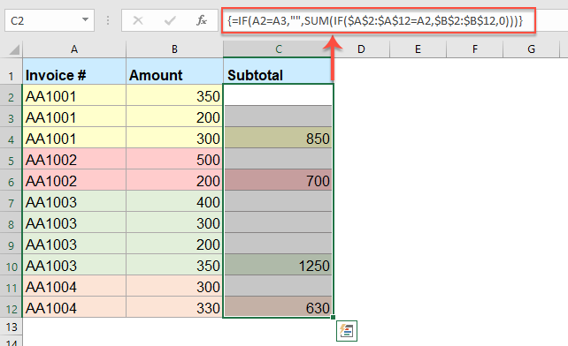
Task: Select row 5 header
Action: 12,159
